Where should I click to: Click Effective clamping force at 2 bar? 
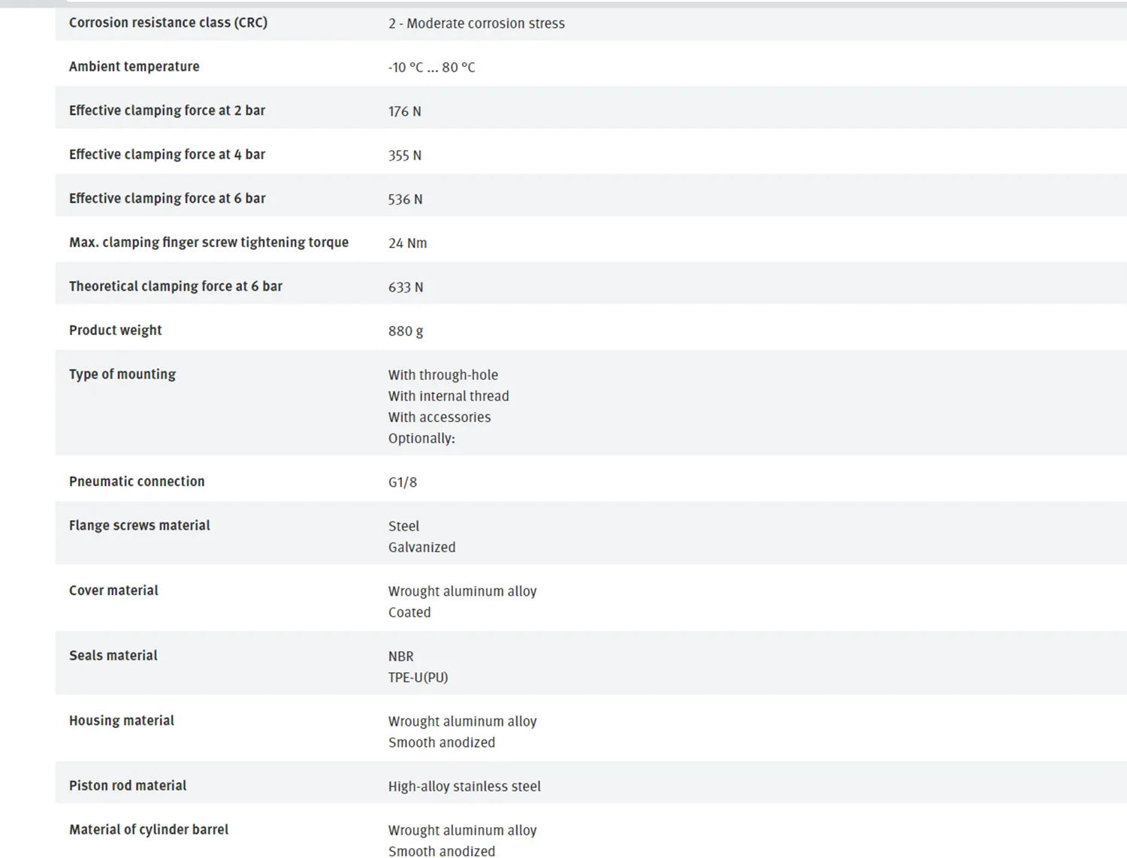coord(167,110)
